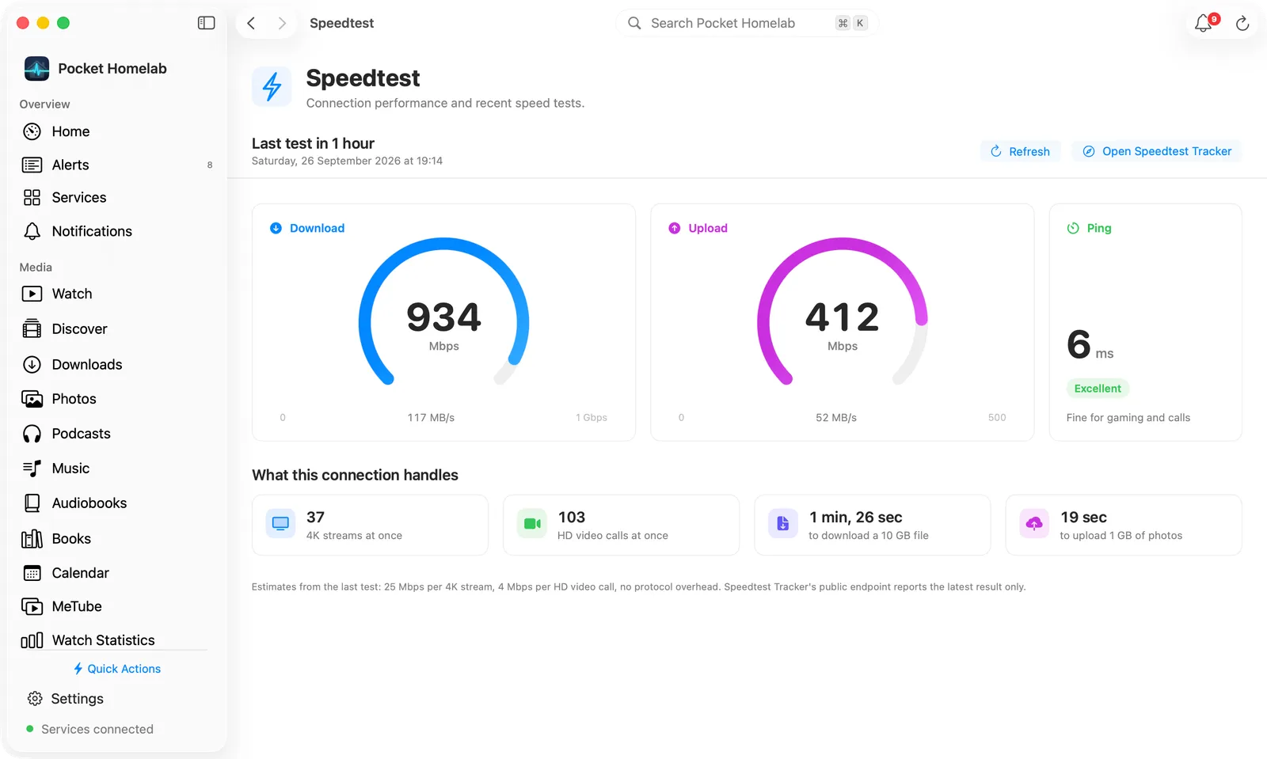Open the Watch media page
1267x759 pixels.
click(117, 294)
